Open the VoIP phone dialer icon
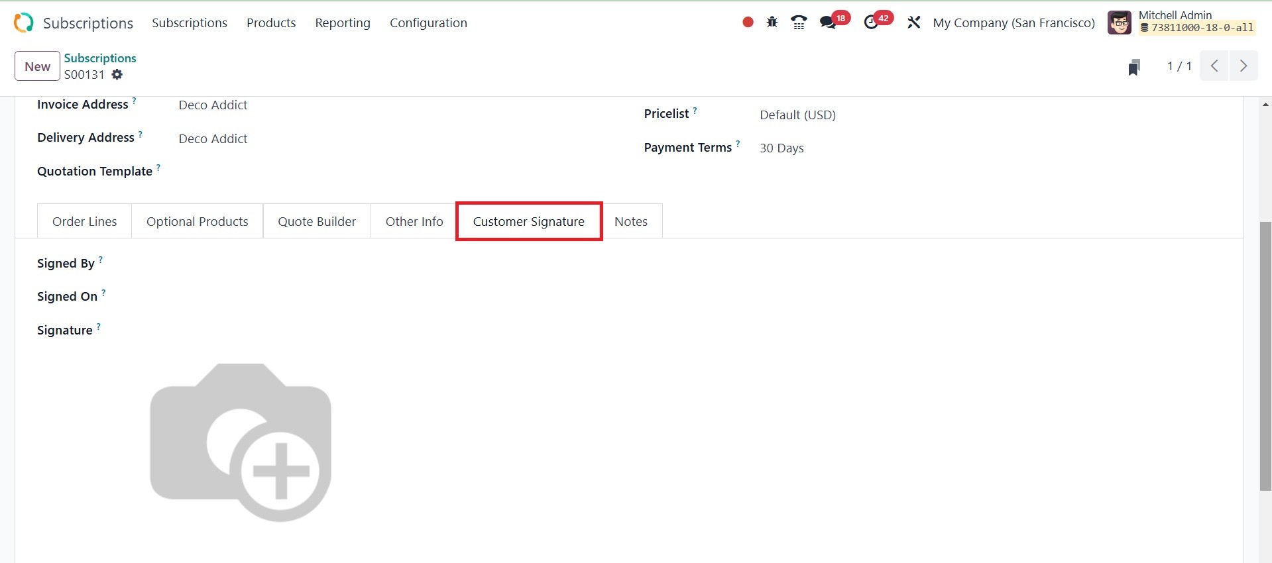The width and height of the screenshot is (1272, 563). pyautogui.click(x=799, y=23)
